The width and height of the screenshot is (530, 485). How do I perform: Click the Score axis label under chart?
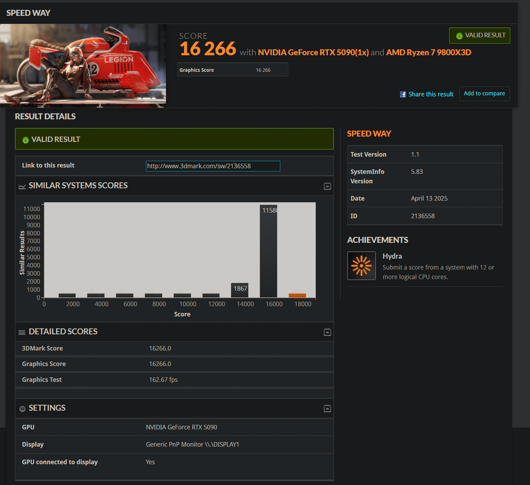pyautogui.click(x=182, y=314)
